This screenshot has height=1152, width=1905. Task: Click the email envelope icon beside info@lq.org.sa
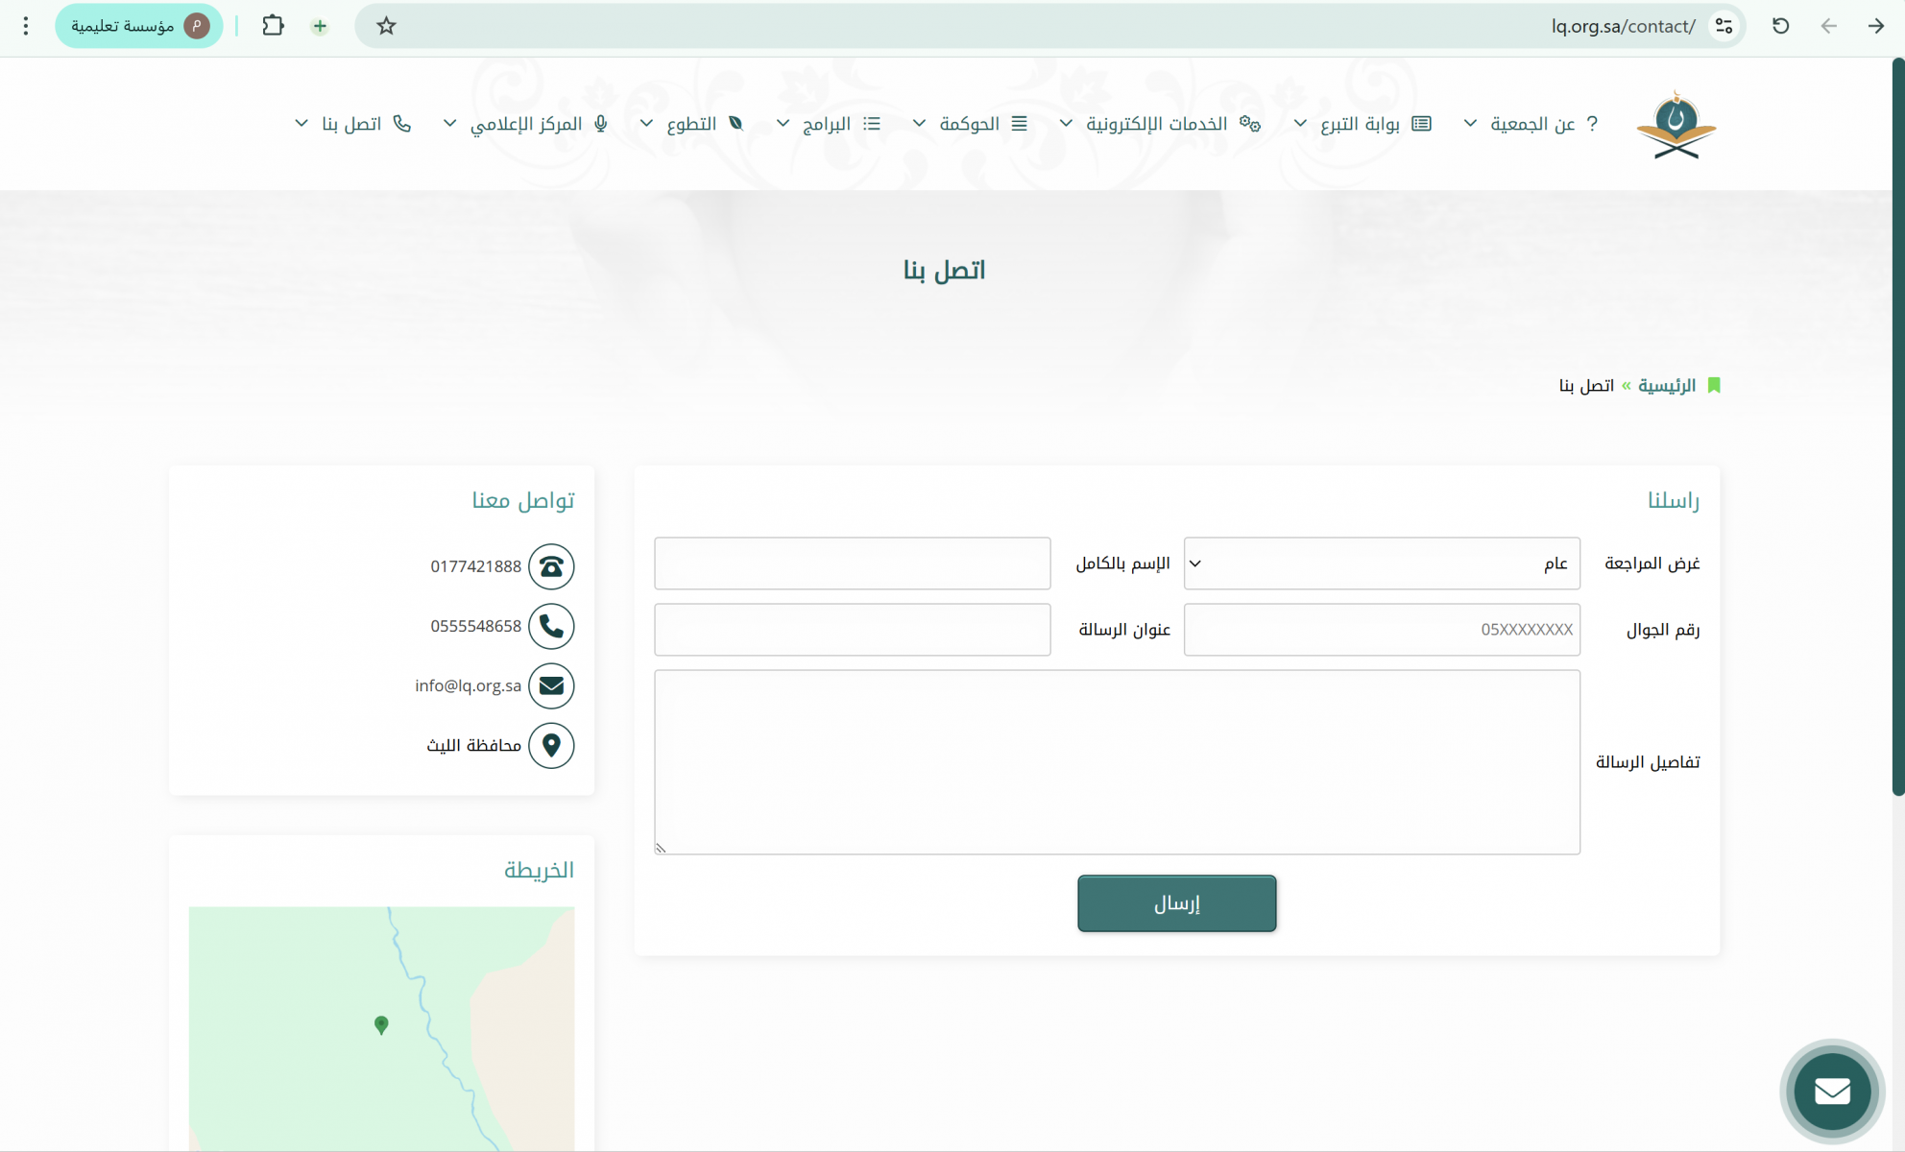[551, 685]
